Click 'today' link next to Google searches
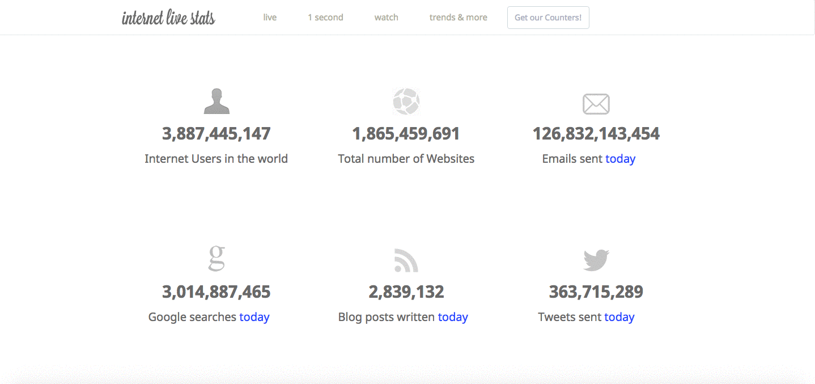 254,317
